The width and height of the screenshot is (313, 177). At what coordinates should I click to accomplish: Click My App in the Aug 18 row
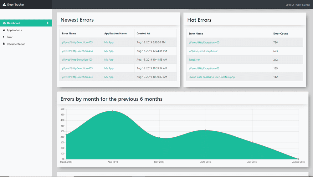point(109,42)
